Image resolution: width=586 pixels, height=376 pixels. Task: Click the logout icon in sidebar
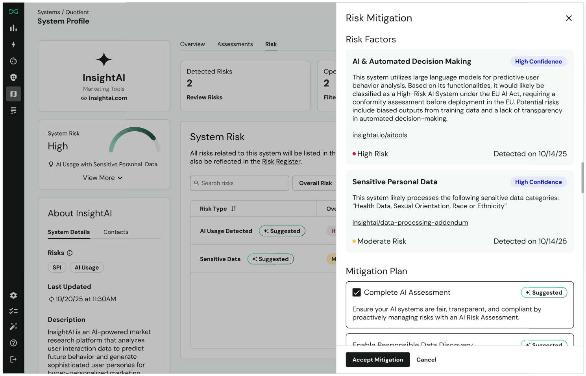pos(13,359)
